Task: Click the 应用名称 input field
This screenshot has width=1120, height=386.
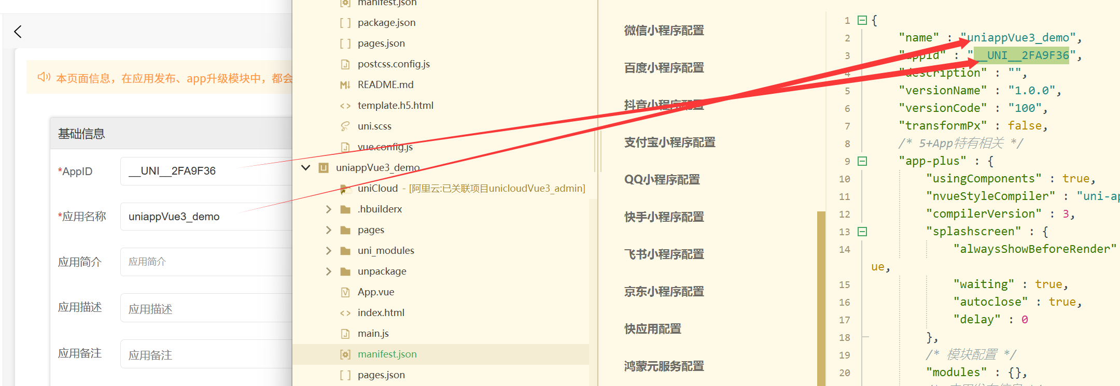Action: (206, 217)
